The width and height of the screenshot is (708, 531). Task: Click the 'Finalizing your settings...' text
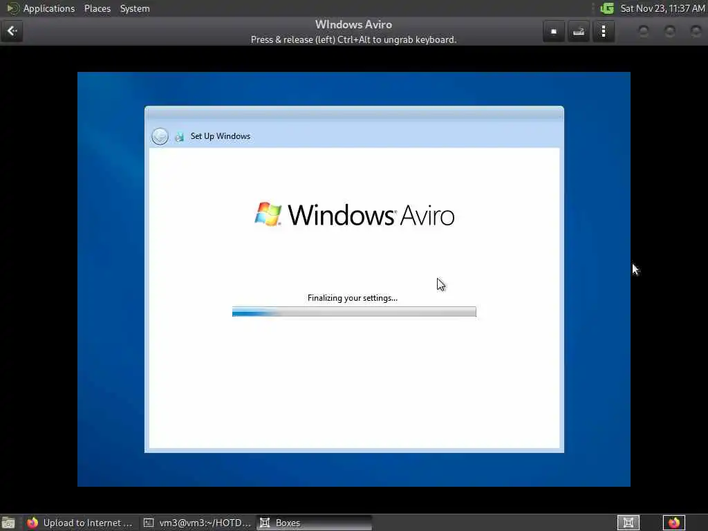[352, 298]
